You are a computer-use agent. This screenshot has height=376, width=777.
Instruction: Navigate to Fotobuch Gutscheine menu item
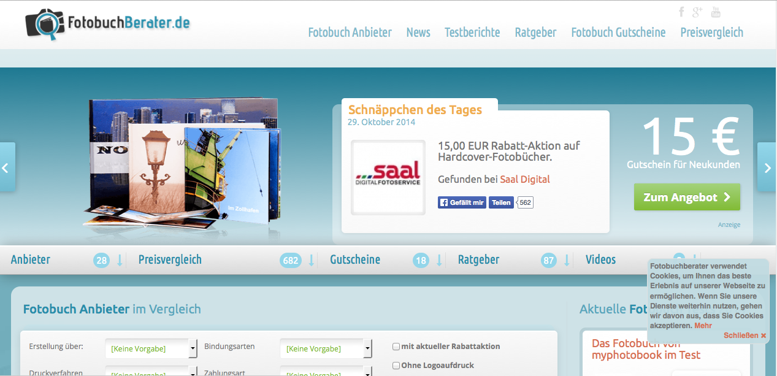coord(618,33)
